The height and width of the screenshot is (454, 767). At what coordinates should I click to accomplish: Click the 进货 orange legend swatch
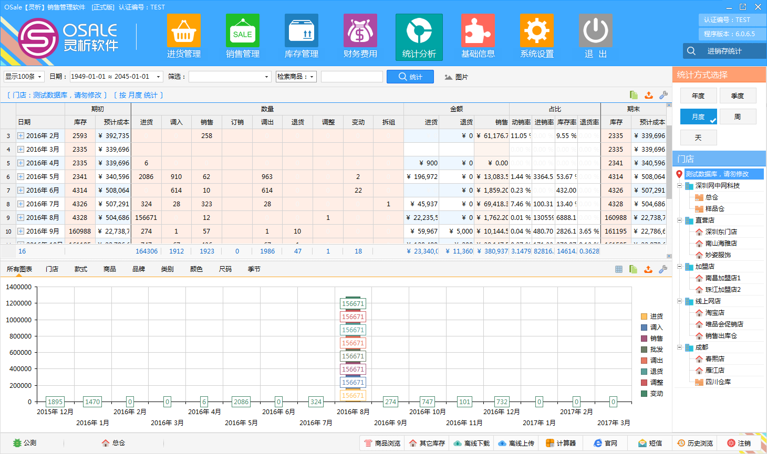pyautogui.click(x=644, y=316)
